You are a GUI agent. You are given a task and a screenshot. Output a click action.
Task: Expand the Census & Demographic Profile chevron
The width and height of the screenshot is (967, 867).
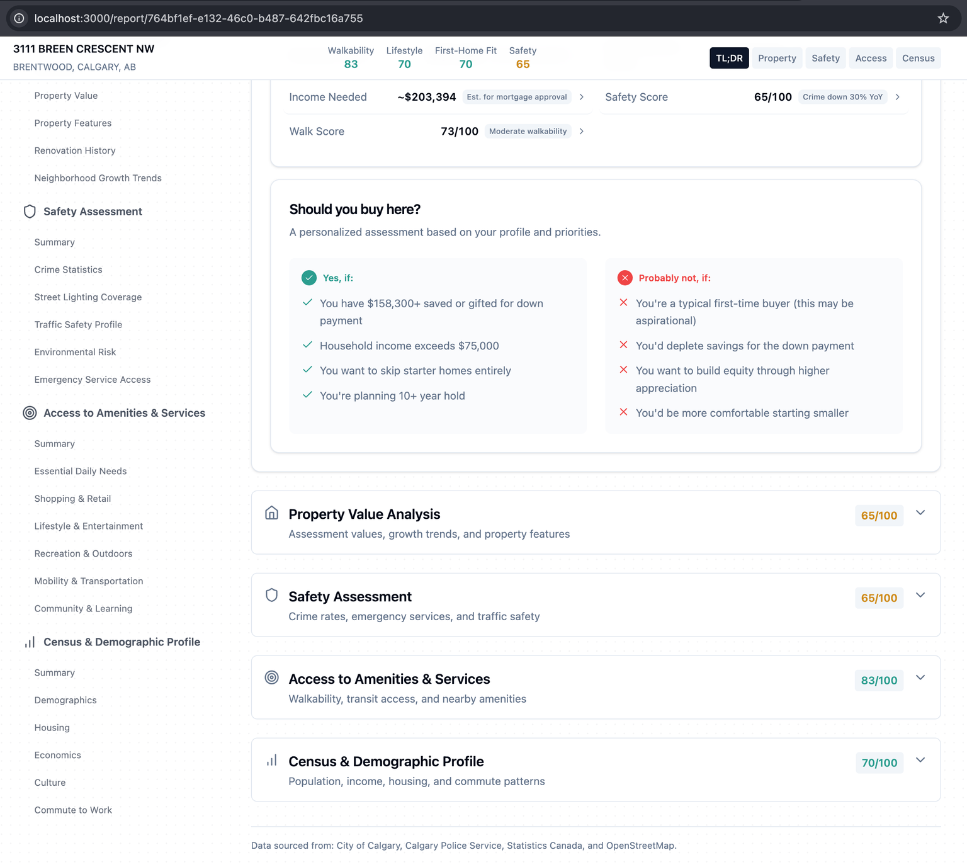(x=920, y=760)
